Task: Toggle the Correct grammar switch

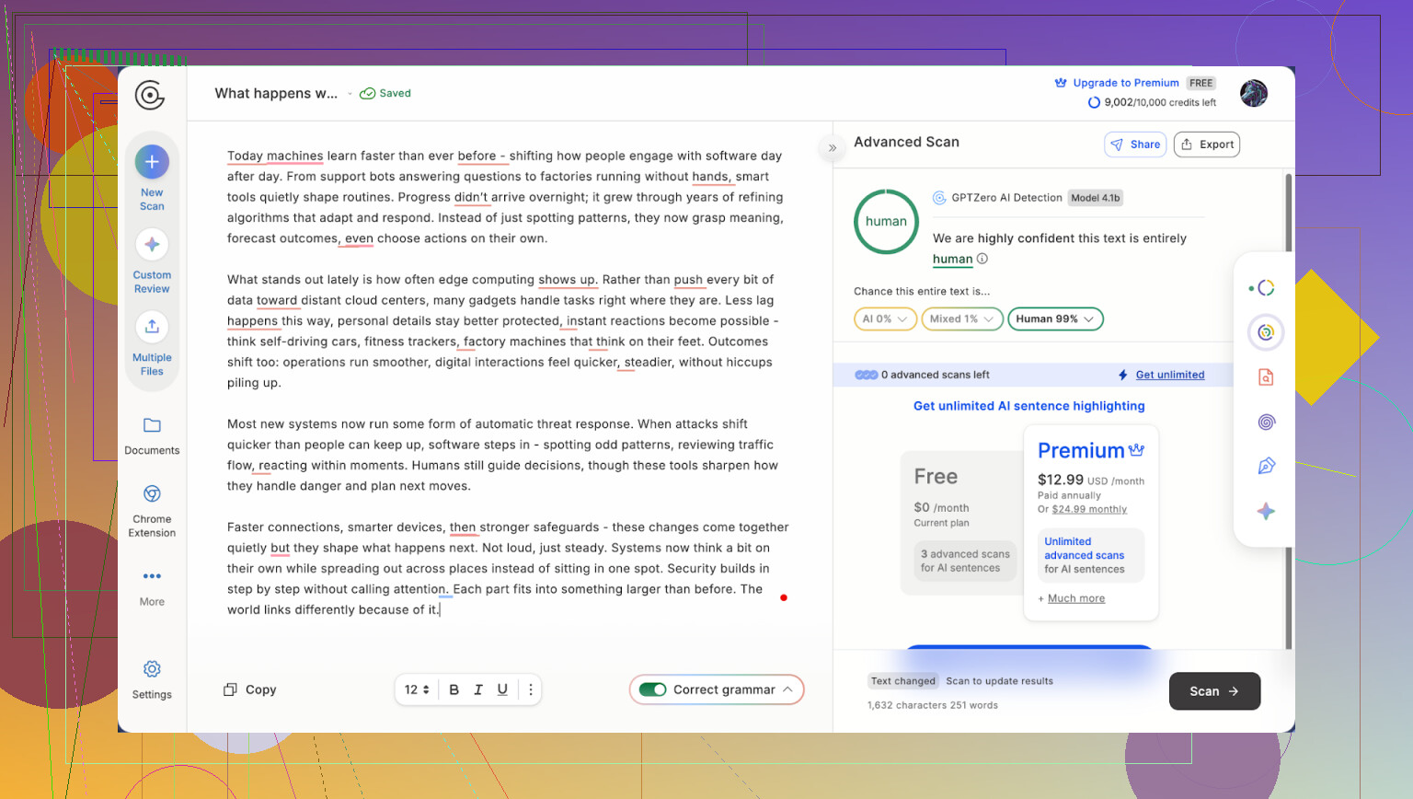Action: point(653,689)
